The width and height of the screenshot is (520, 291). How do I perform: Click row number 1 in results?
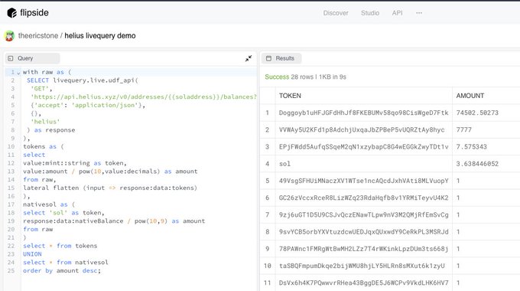pyautogui.click(x=268, y=113)
